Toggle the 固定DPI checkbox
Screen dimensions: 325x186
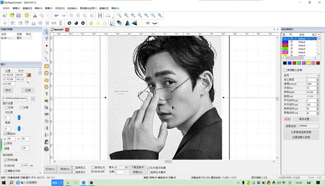coord(6,133)
